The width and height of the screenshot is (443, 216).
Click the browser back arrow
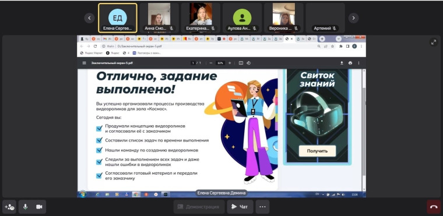82,46
